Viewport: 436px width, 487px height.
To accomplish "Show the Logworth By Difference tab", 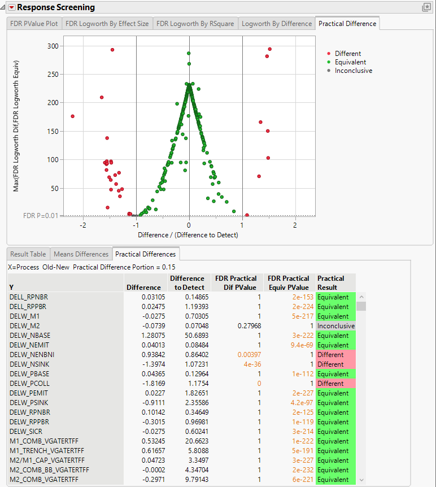I will (x=277, y=24).
